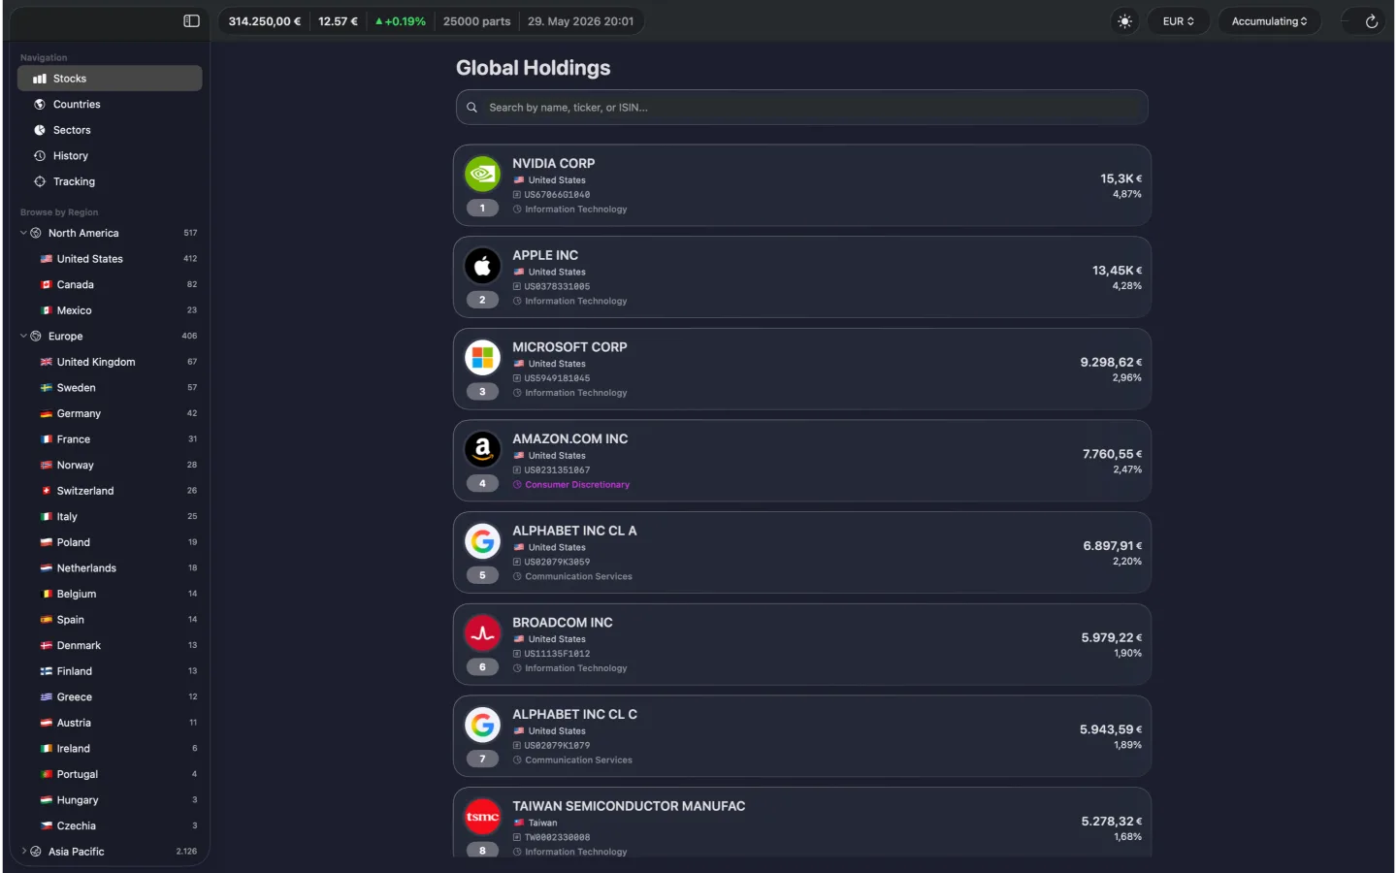The width and height of the screenshot is (1397, 873).
Task: Toggle the sidebar panel icon
Action: point(191,21)
